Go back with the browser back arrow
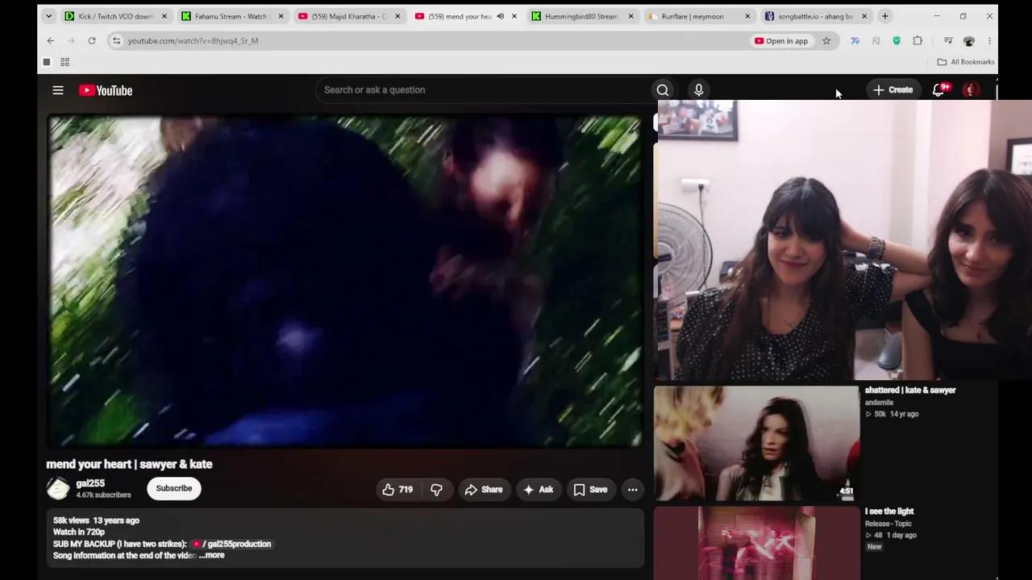1032x580 pixels. (x=51, y=40)
